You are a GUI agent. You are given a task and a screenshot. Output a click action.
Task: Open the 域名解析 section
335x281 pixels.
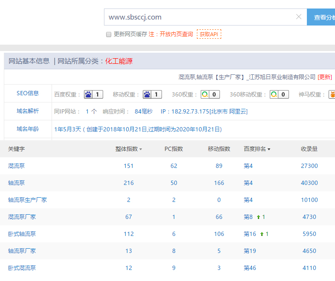pyautogui.click(x=28, y=111)
